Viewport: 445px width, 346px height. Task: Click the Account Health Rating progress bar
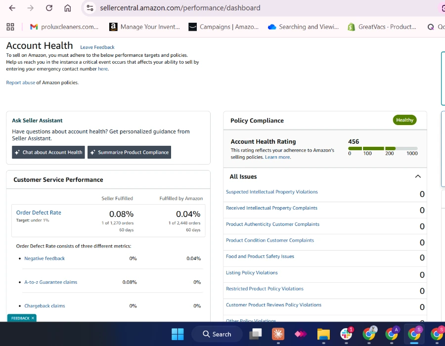click(x=383, y=148)
